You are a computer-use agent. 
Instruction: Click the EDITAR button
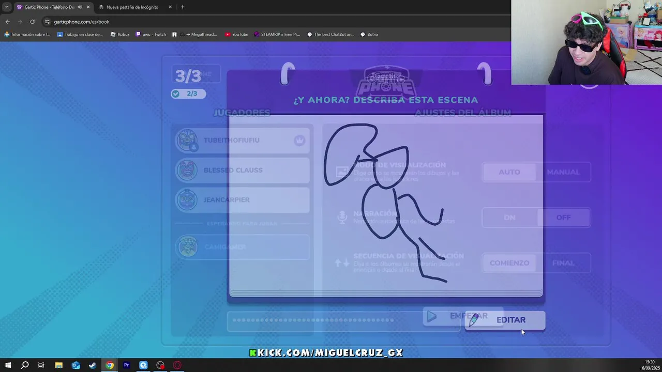[x=505, y=320]
